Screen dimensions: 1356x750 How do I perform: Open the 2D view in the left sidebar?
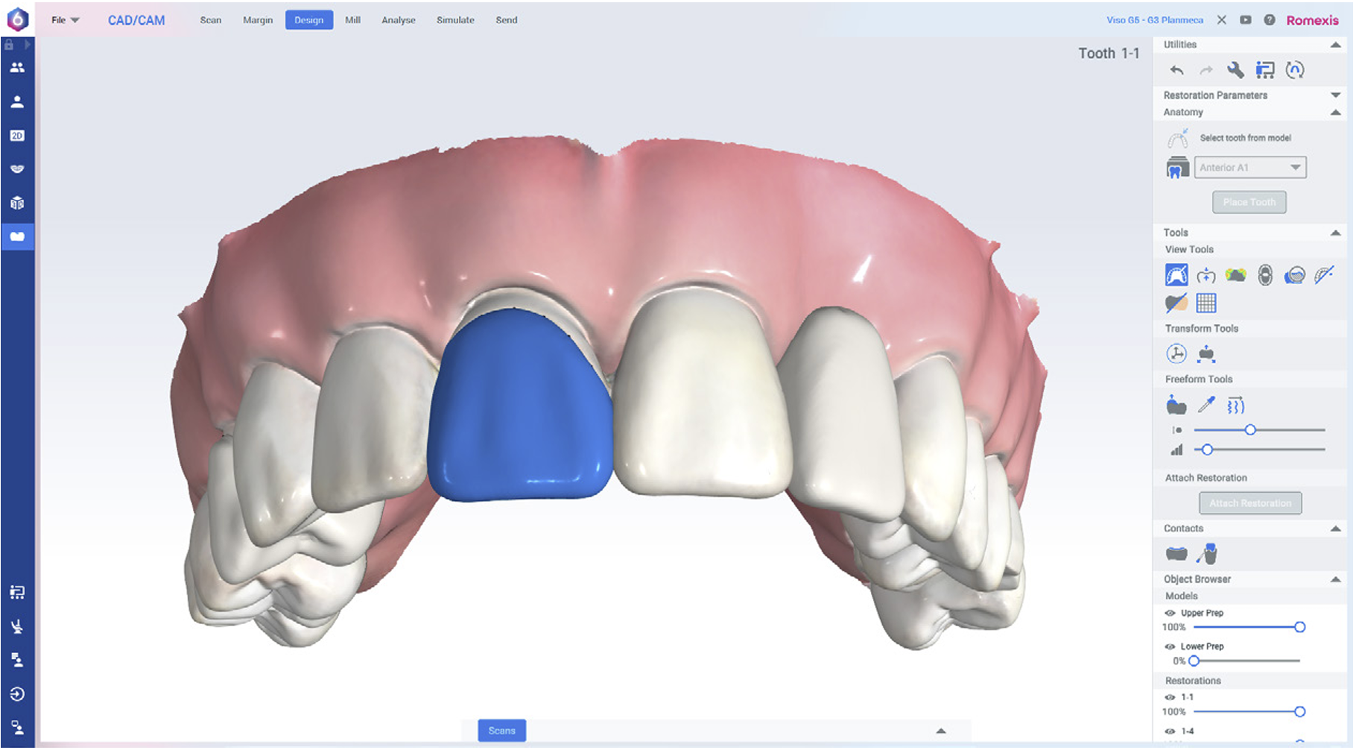[x=17, y=136]
